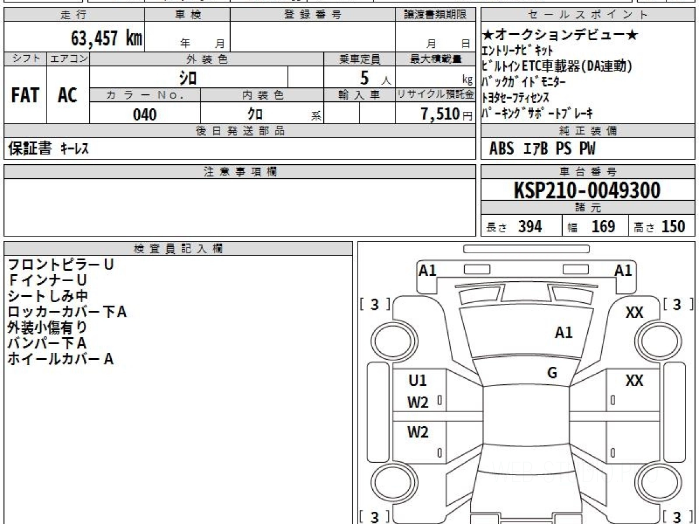
Task: Click the 走行 column header
Action: click(x=73, y=15)
